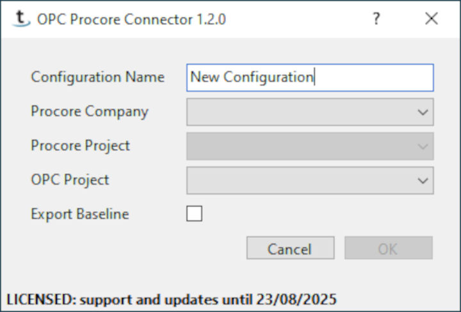Click into the Configuration Name text field
This screenshot has width=461, height=312.
(310, 77)
